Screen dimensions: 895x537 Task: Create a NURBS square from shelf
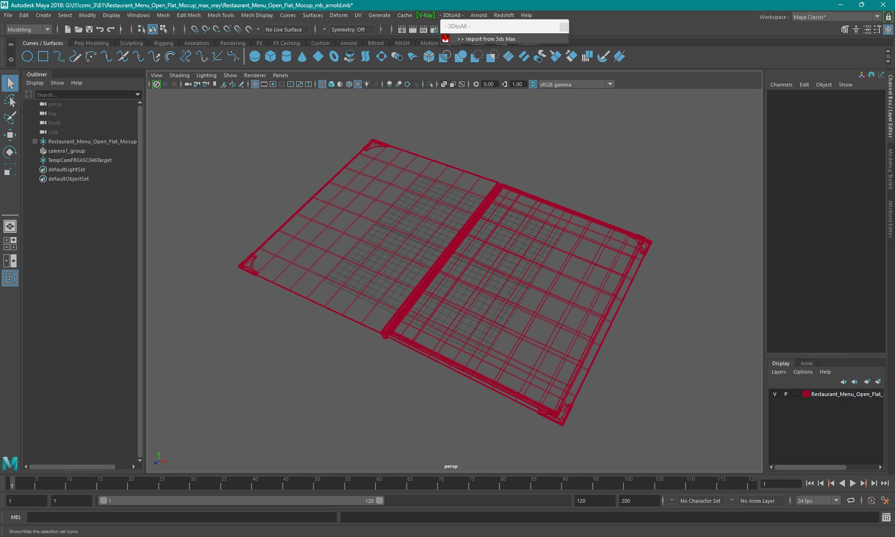tap(43, 57)
